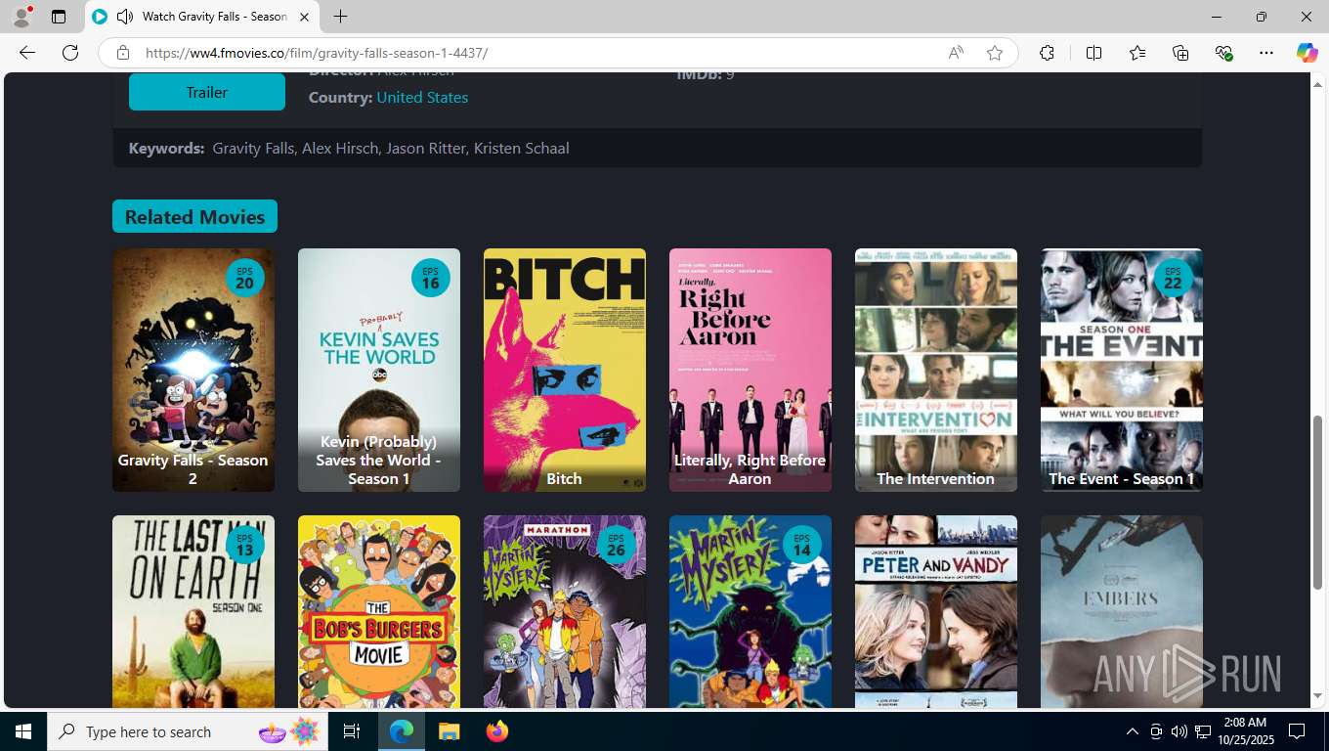Open the network status tray icon
Viewport: 1329px width, 751px height.
(x=1203, y=731)
